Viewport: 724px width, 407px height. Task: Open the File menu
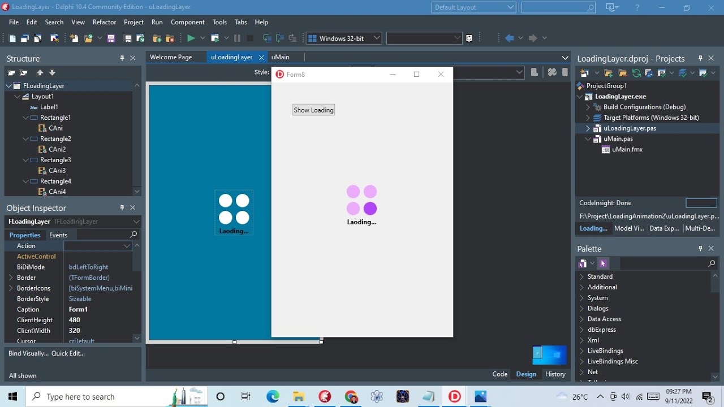[14, 22]
